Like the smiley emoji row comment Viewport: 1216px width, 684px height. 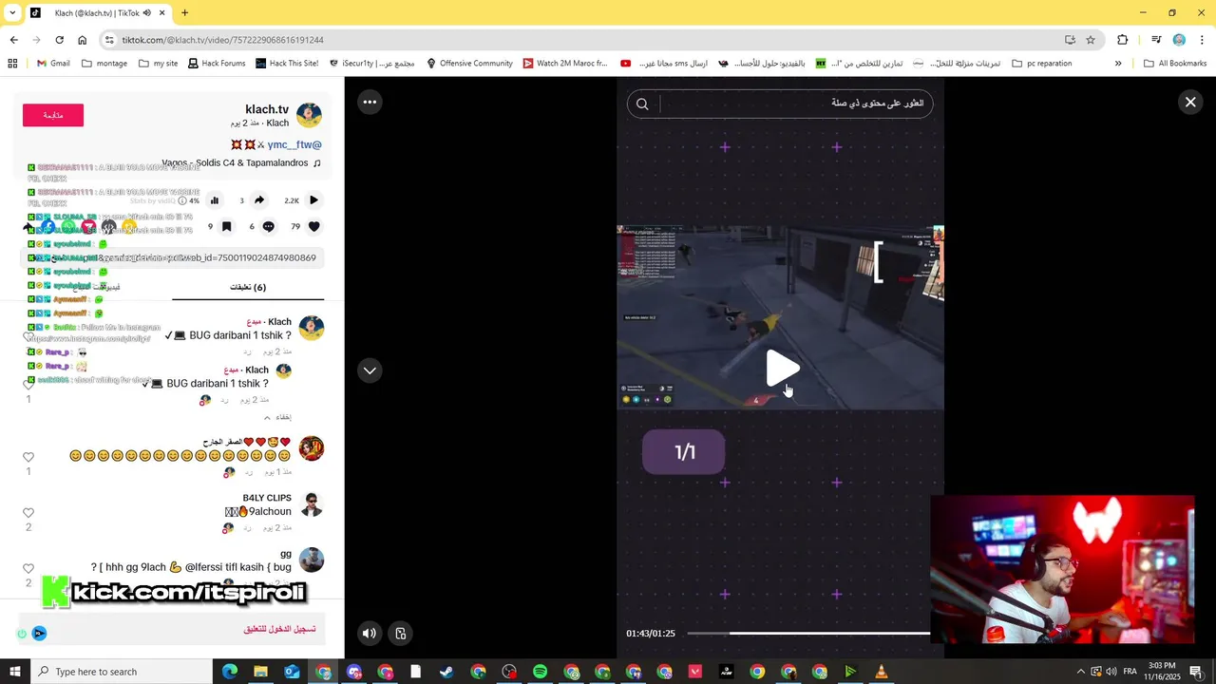28,457
